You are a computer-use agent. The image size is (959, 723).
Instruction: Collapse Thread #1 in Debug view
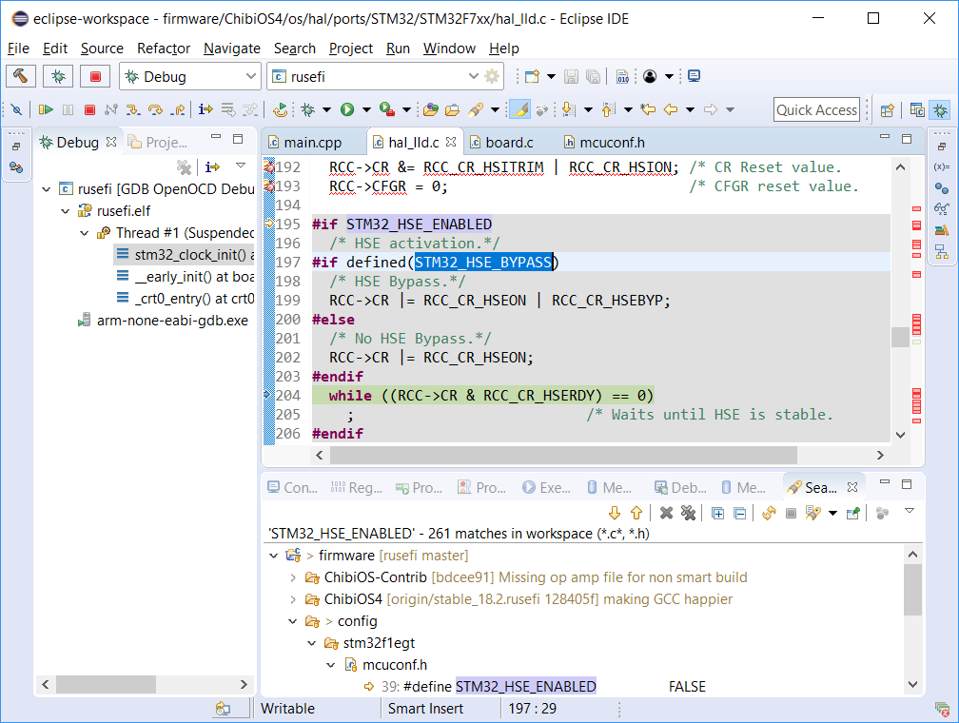84,232
